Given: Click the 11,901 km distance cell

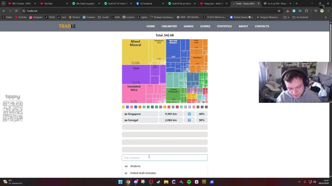Looking at the screenshot, I should click(171, 114).
